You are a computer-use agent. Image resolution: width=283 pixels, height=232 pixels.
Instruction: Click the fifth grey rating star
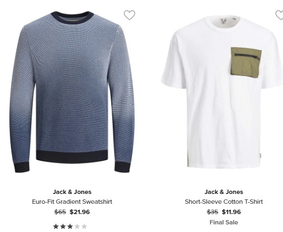tap(84, 227)
